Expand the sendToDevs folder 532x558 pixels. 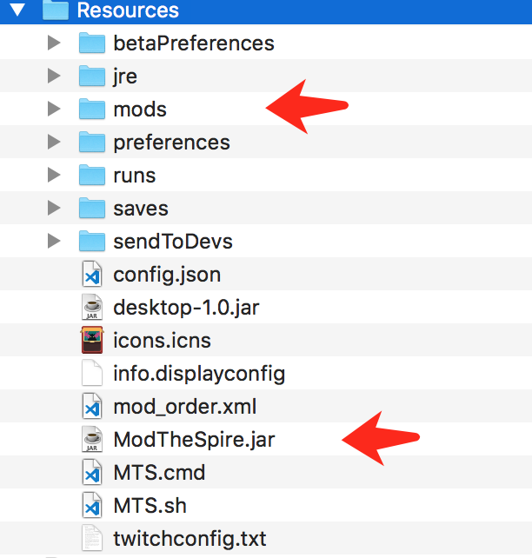[x=53, y=242]
